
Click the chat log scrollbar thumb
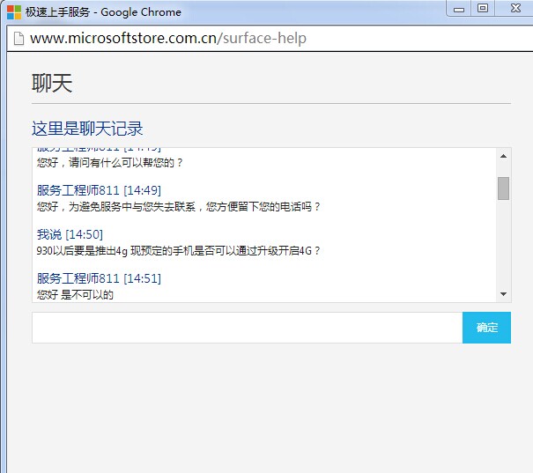[503, 188]
